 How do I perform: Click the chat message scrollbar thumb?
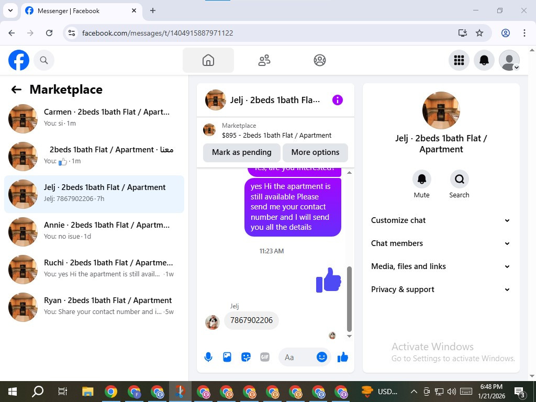click(349, 299)
